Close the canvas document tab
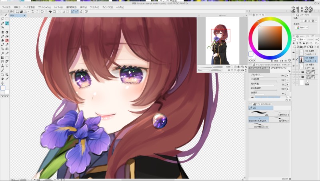 tap(25, 16)
